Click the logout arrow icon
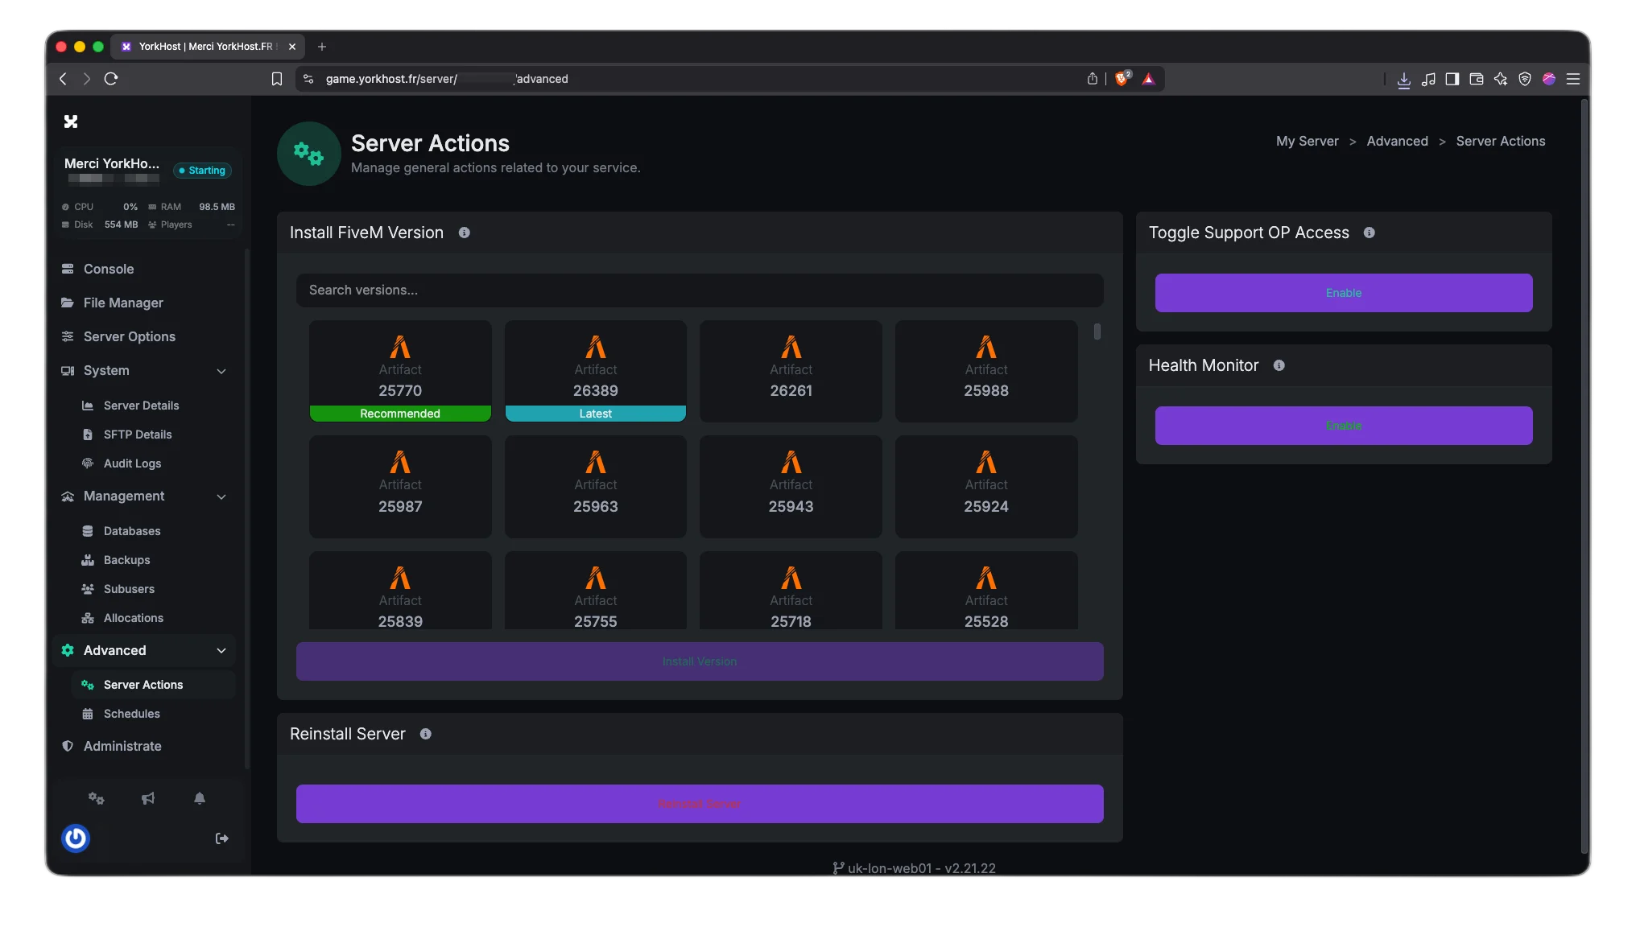1636x935 pixels. point(222,838)
